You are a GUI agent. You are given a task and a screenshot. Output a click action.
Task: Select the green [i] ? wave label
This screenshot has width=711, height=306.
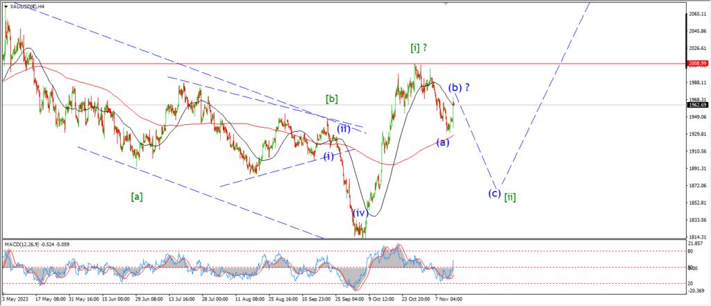tap(419, 48)
